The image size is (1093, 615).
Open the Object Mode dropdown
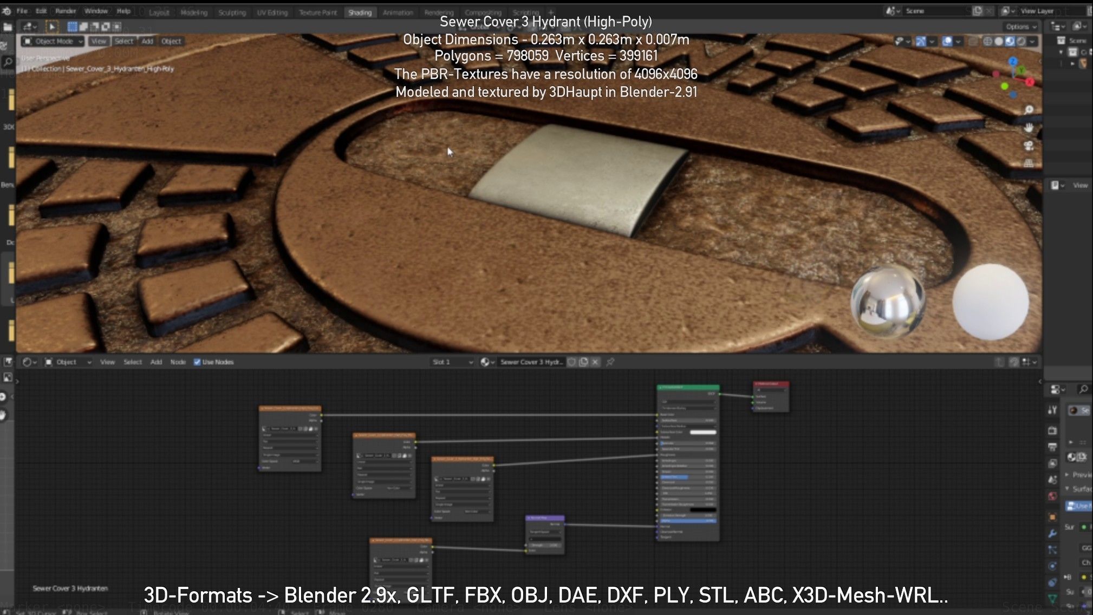coord(53,41)
